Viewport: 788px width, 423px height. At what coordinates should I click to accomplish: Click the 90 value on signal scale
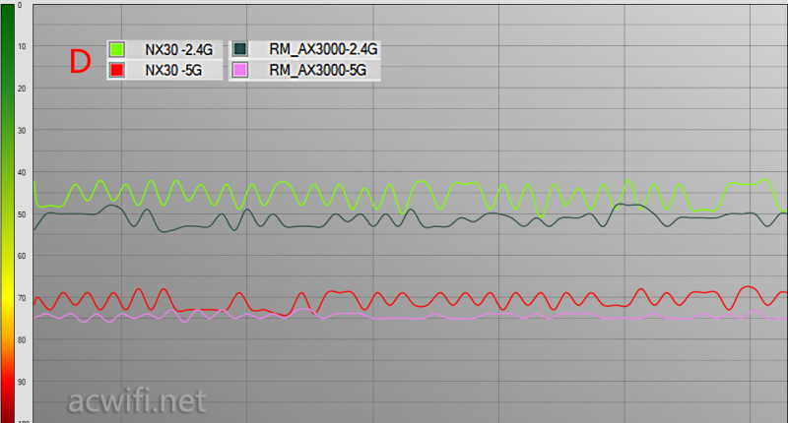pos(22,383)
